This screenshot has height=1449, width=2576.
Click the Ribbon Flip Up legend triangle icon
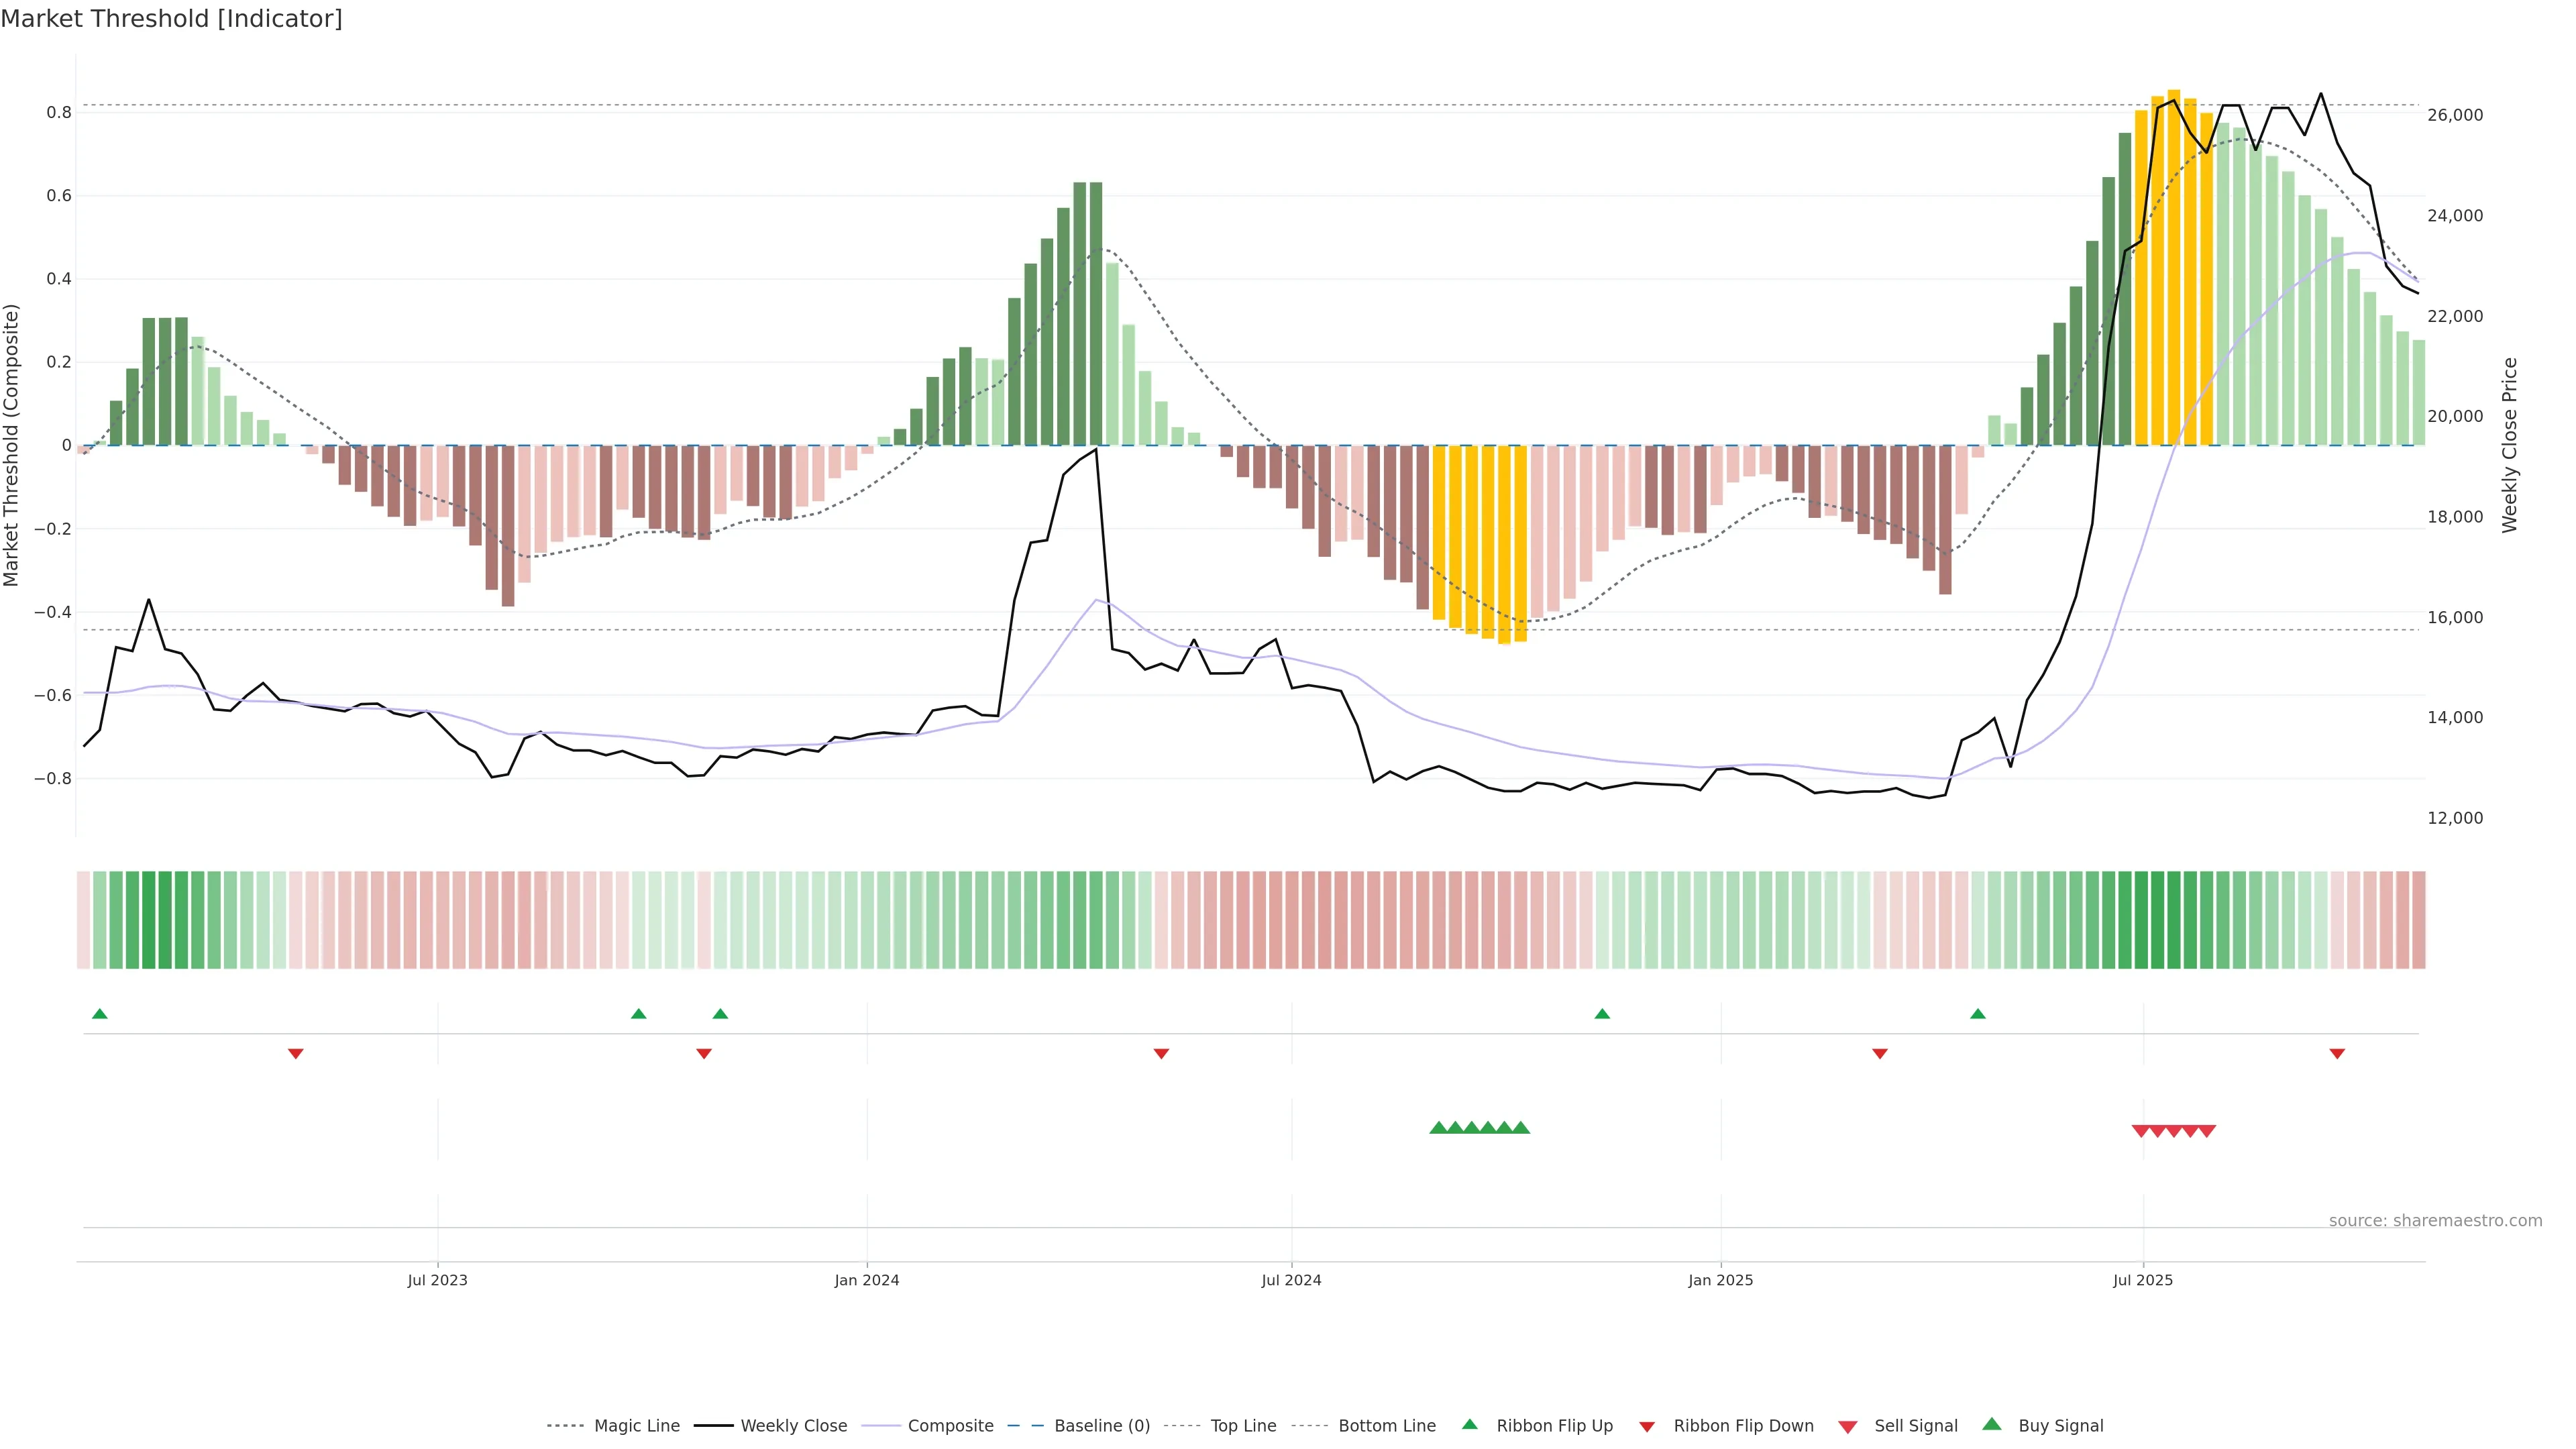tap(1470, 1425)
